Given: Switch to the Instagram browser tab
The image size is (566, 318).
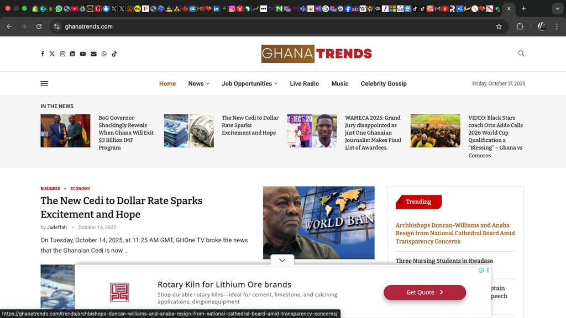Looking at the screenshot, I should (232, 8).
